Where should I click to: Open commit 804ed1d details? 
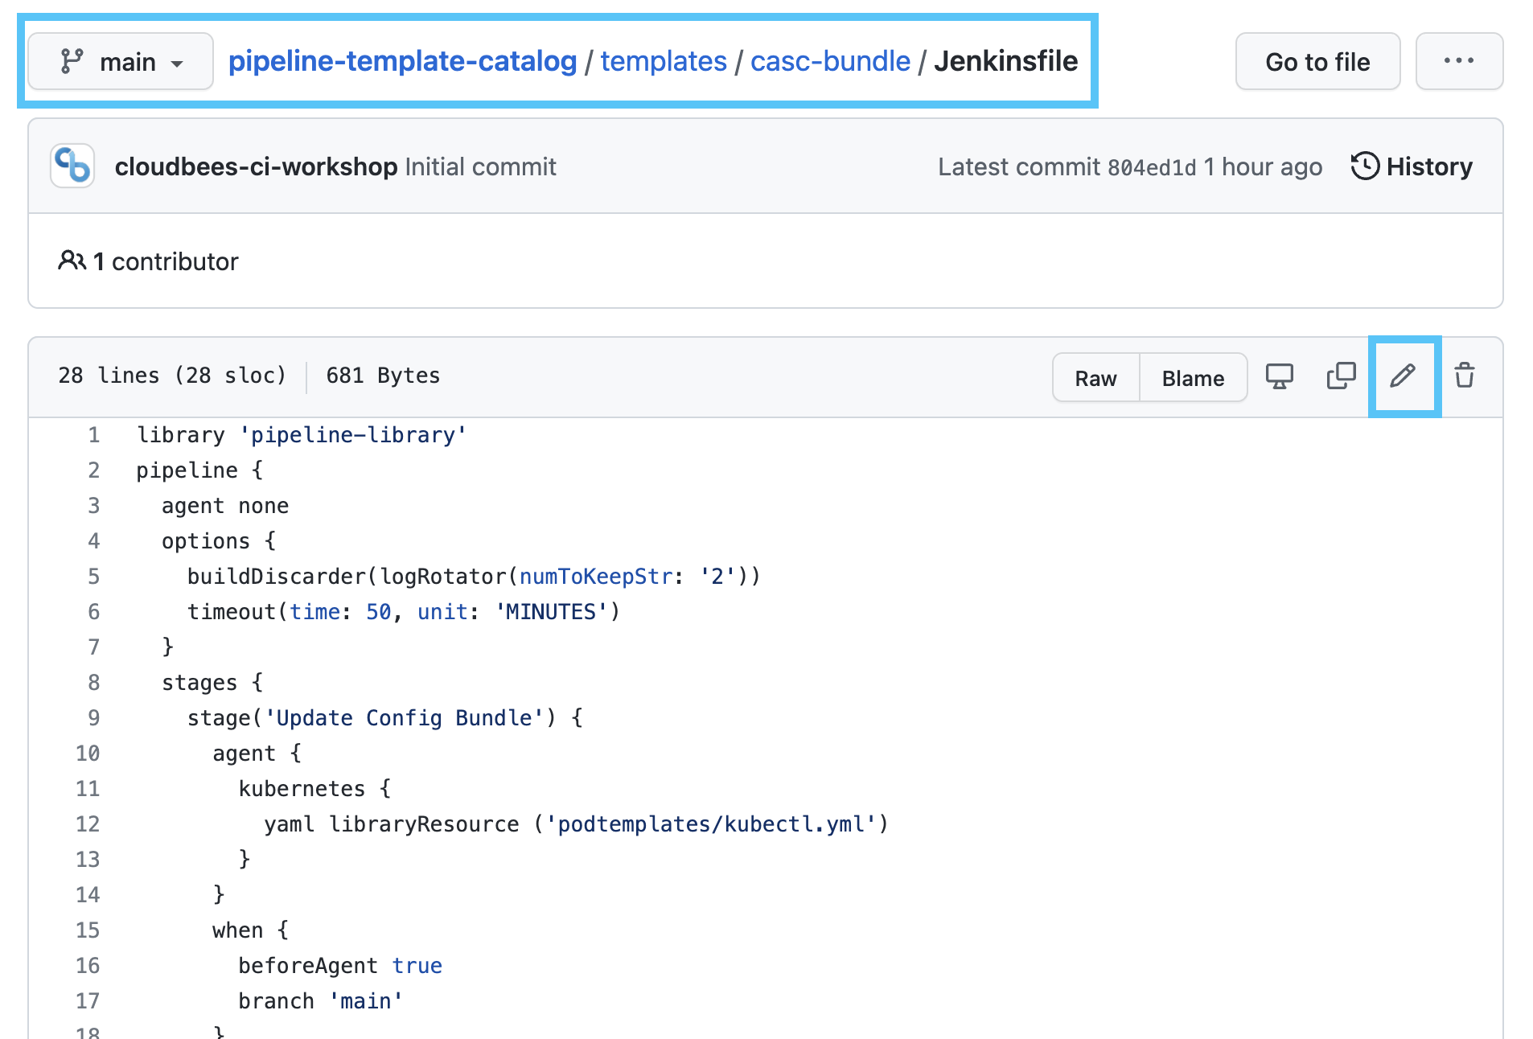click(x=1153, y=166)
